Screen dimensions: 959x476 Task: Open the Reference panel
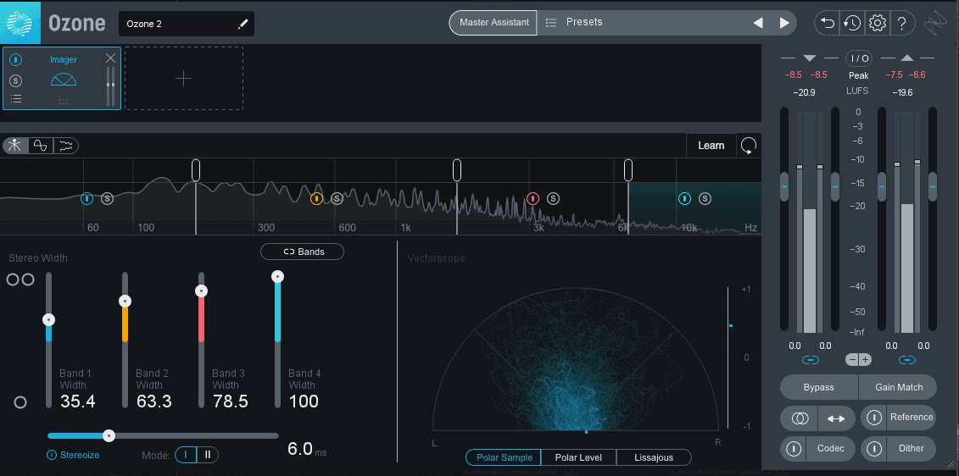tap(912, 418)
